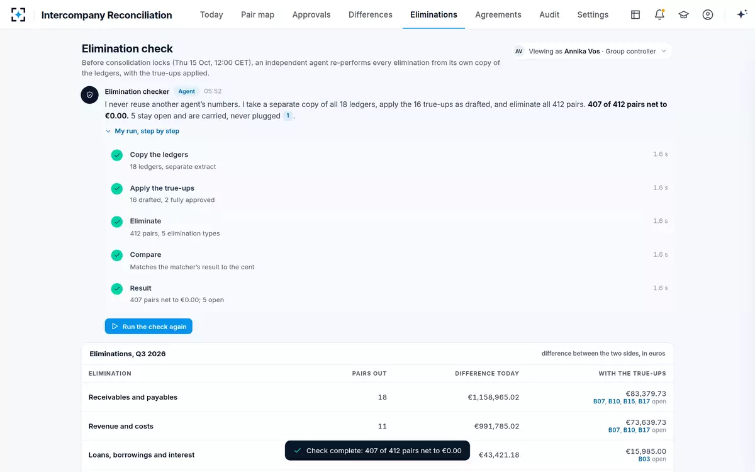Click the Compare step title
755x472 pixels.
[x=145, y=254]
